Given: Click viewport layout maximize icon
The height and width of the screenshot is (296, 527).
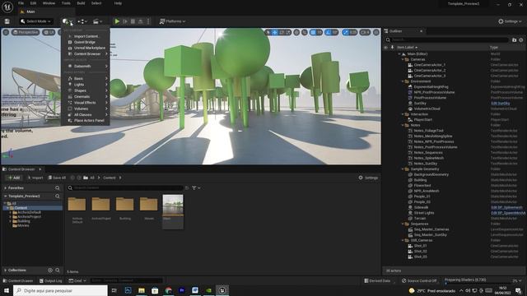Looking at the screenshot, I should [376, 32].
